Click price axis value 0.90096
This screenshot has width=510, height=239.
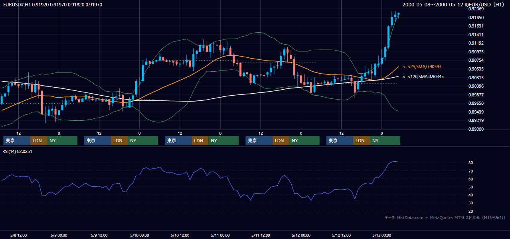tap(476, 86)
